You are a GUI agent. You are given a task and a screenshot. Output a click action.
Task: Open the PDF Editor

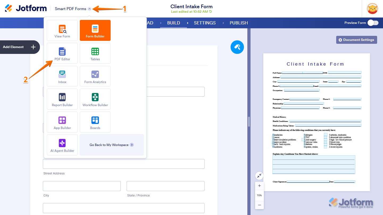point(62,53)
